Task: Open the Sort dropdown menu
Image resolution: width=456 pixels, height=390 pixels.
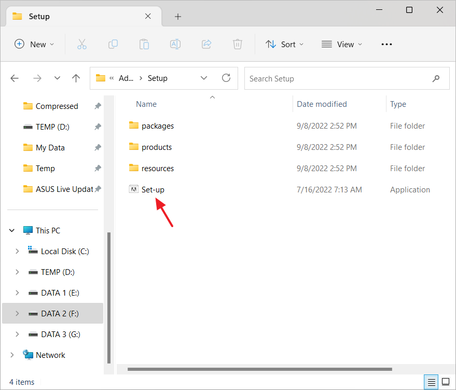Action: click(285, 45)
